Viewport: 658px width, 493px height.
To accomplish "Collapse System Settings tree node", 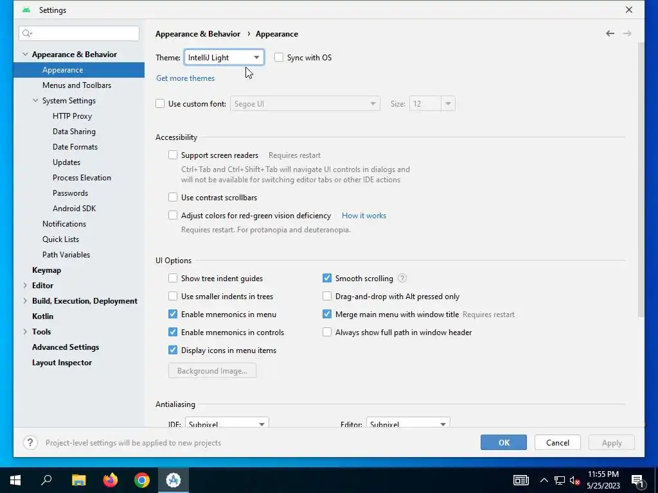I will 36,101.
